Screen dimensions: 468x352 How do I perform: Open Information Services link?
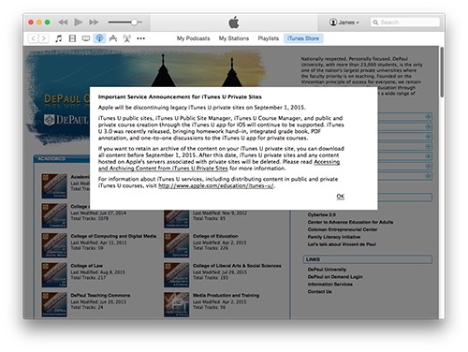pos(330,285)
